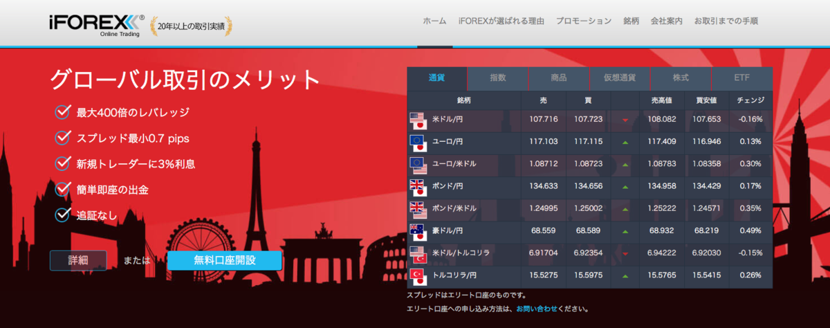The image size is (830, 328).
Task: Click the 米ドル/円 flag pair icon
Action: (417, 120)
